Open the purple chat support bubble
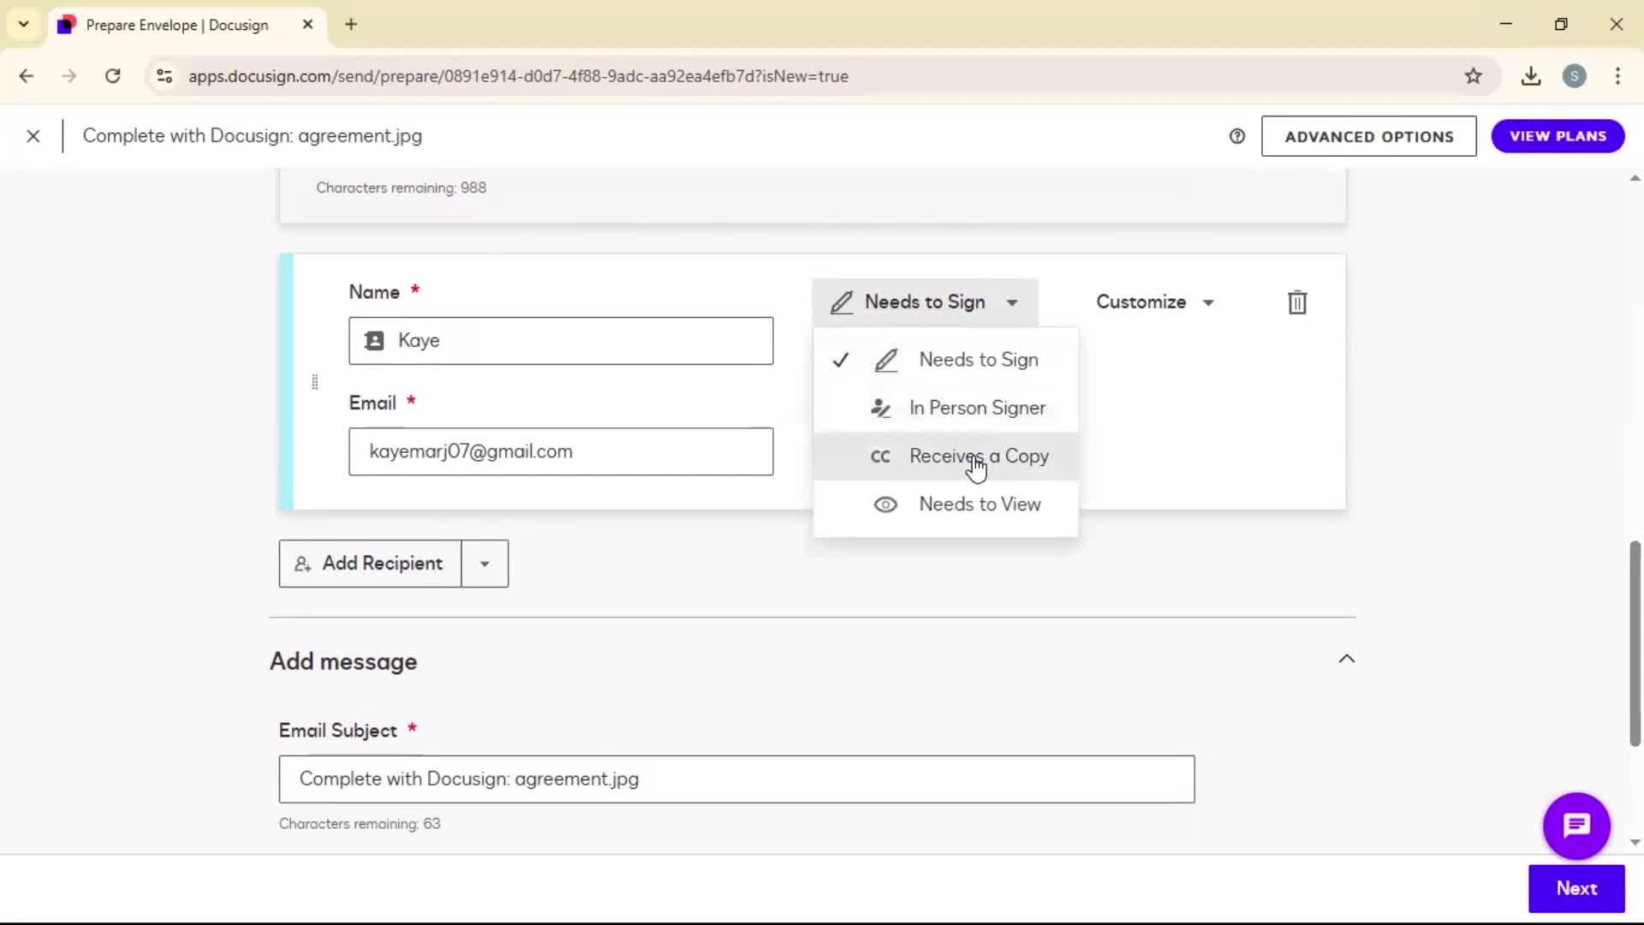Image resolution: width=1644 pixels, height=925 pixels. coord(1576,826)
